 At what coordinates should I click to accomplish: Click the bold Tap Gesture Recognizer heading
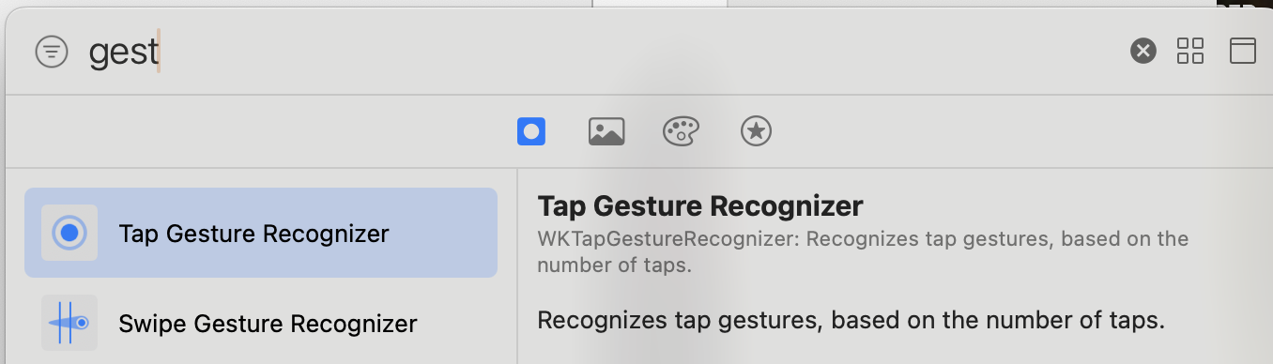pyautogui.click(x=699, y=205)
